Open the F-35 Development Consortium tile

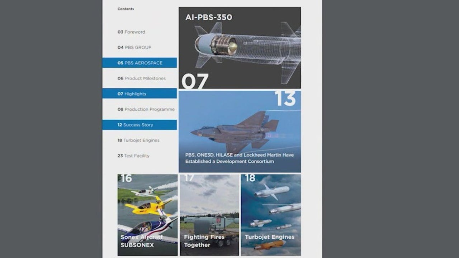click(x=240, y=132)
